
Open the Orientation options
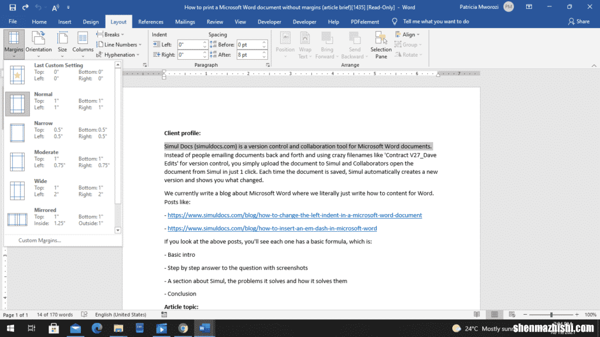[38, 44]
